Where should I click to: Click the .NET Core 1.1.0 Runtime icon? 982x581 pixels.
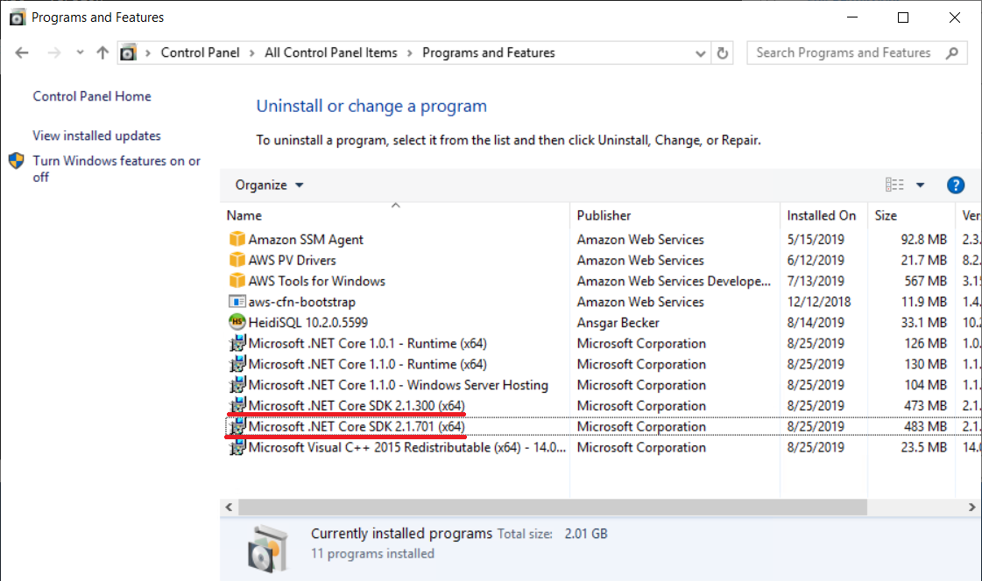tap(237, 364)
